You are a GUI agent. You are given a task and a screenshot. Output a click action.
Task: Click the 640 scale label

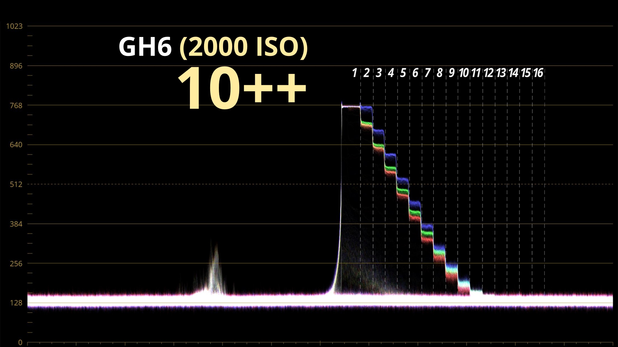pyautogui.click(x=16, y=145)
